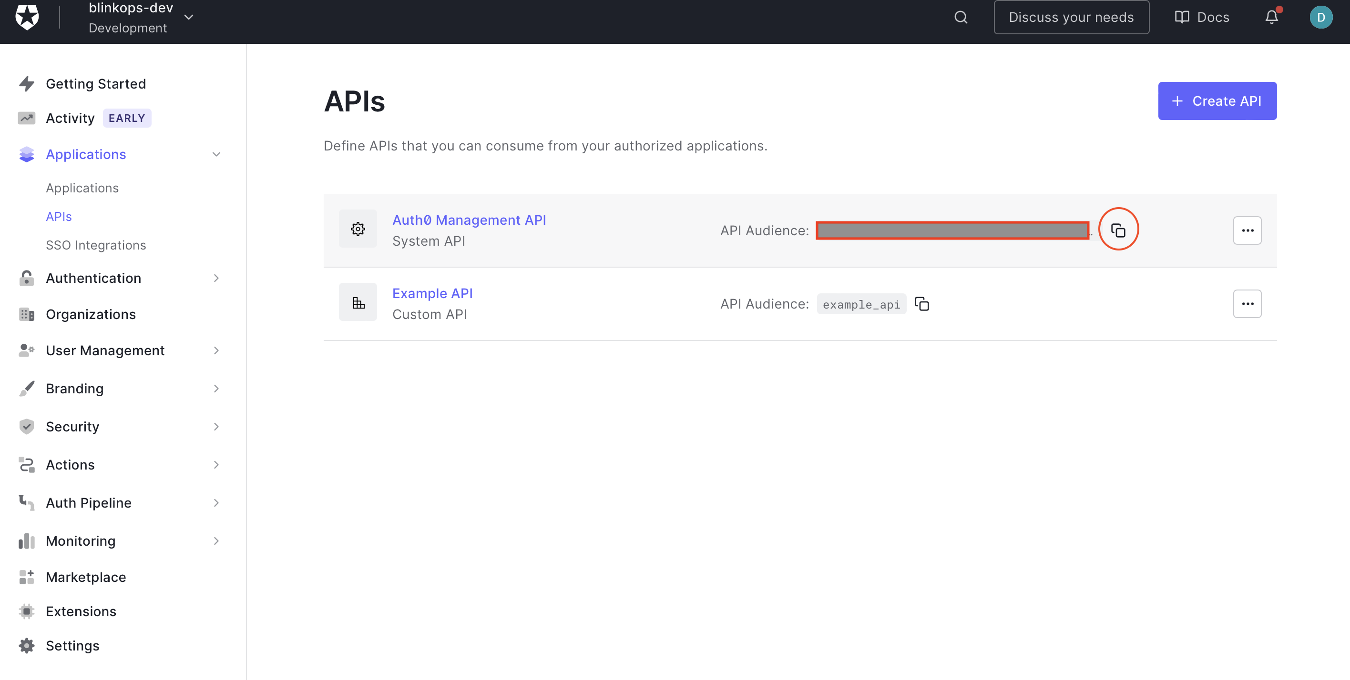
Task: Collapse the Applications sidebar section
Action: [216, 154]
